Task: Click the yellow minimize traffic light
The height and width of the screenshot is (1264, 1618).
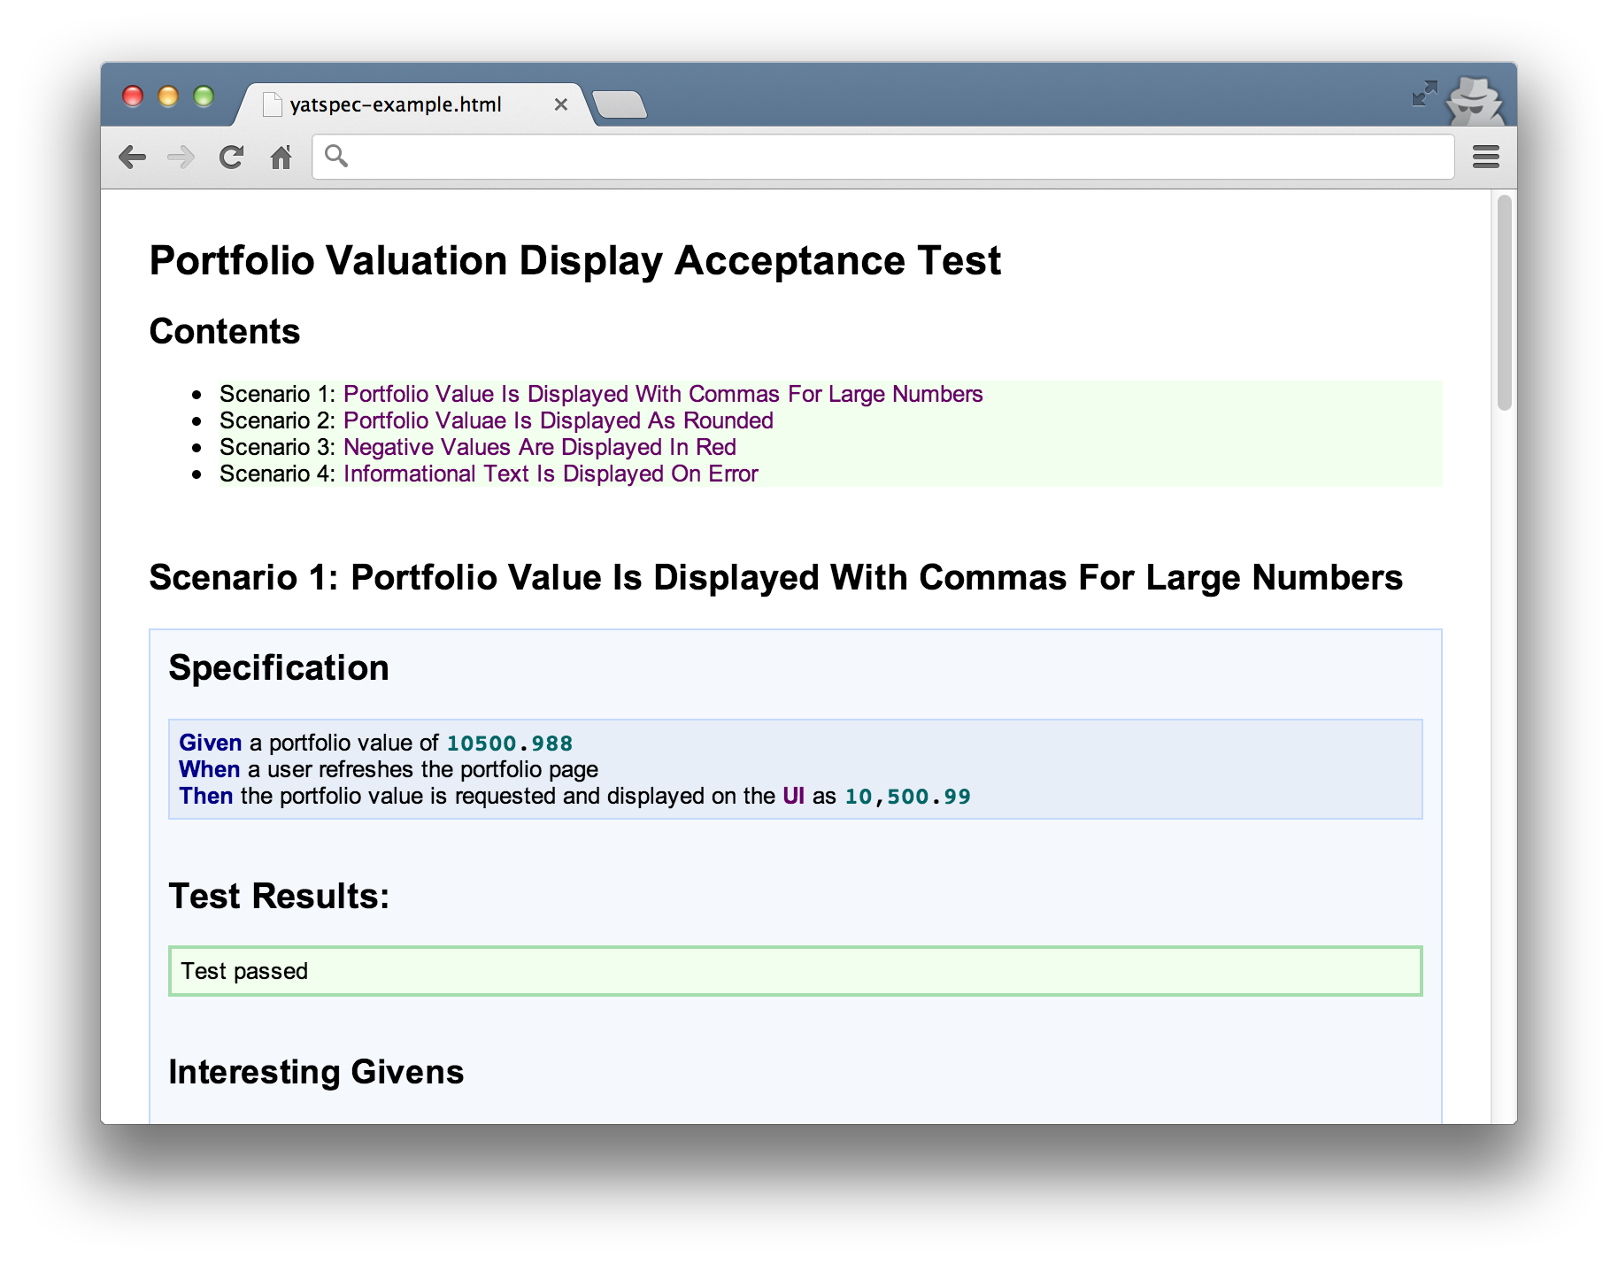Action: click(168, 96)
